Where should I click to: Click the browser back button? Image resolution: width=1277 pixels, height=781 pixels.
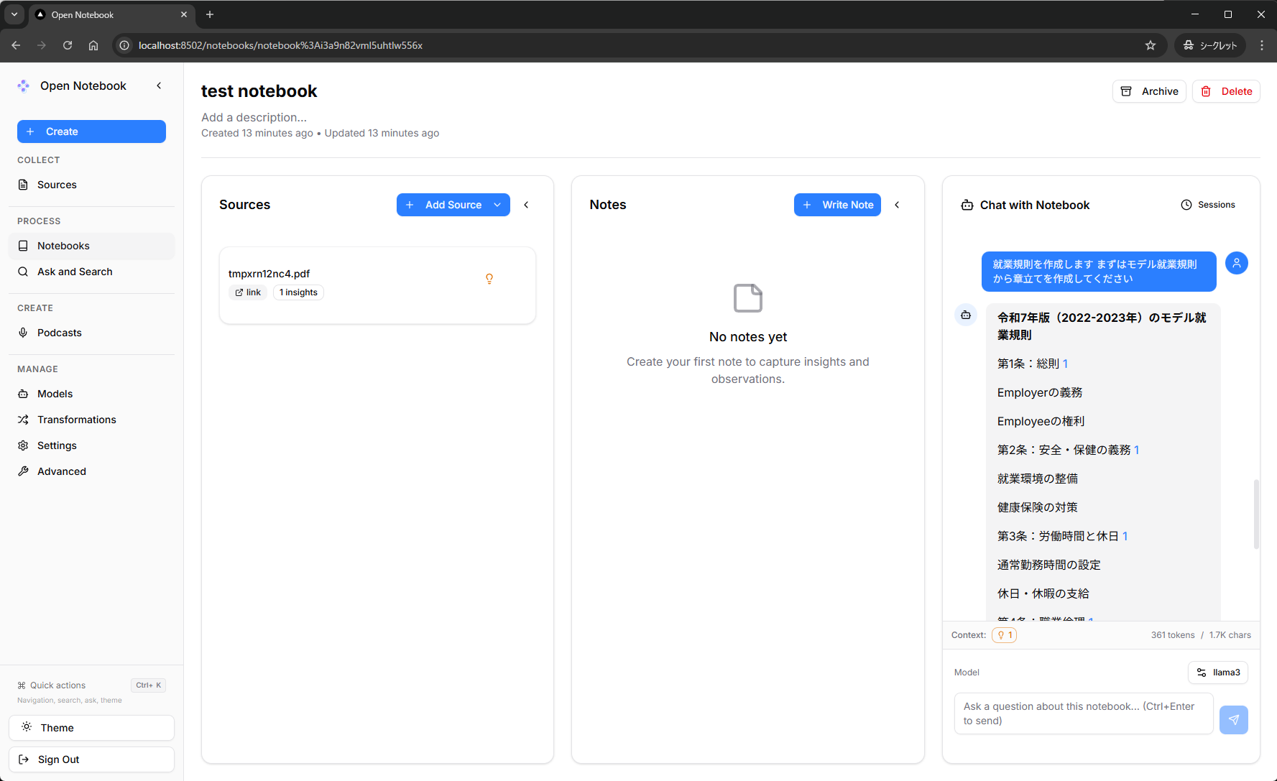(16, 45)
